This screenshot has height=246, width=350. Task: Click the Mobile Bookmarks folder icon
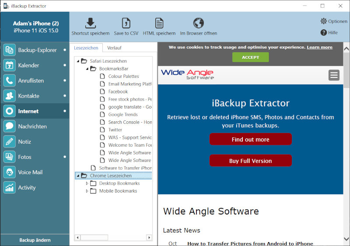coord(93,191)
